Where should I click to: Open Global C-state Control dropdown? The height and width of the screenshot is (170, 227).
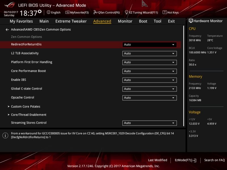[150, 89]
